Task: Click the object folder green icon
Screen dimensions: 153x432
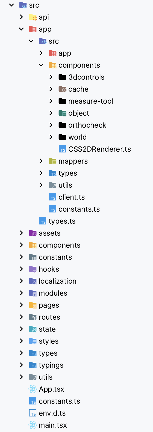Action: pyautogui.click(x=62, y=113)
